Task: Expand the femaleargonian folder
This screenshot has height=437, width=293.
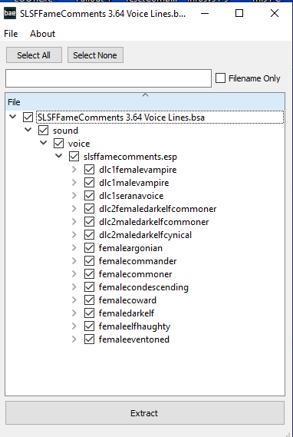Action: [x=74, y=248]
